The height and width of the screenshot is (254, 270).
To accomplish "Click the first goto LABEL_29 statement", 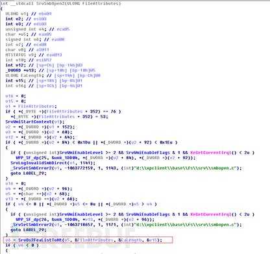I will (x=29, y=173).
